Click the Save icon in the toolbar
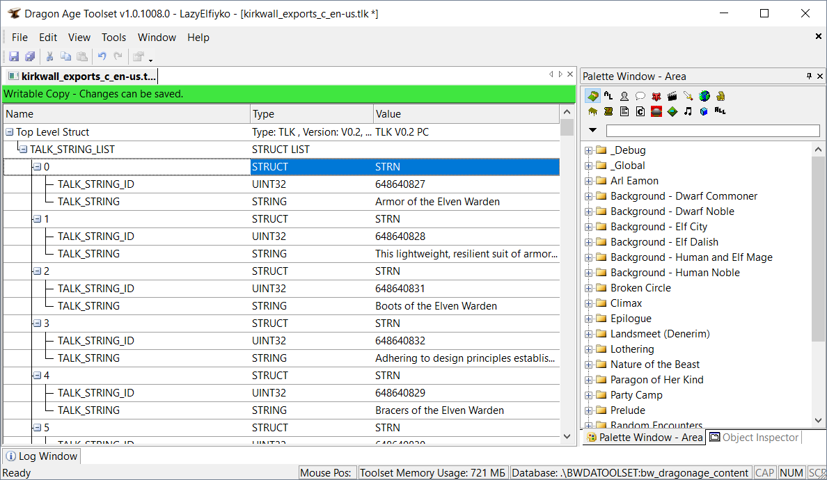 pos(13,56)
